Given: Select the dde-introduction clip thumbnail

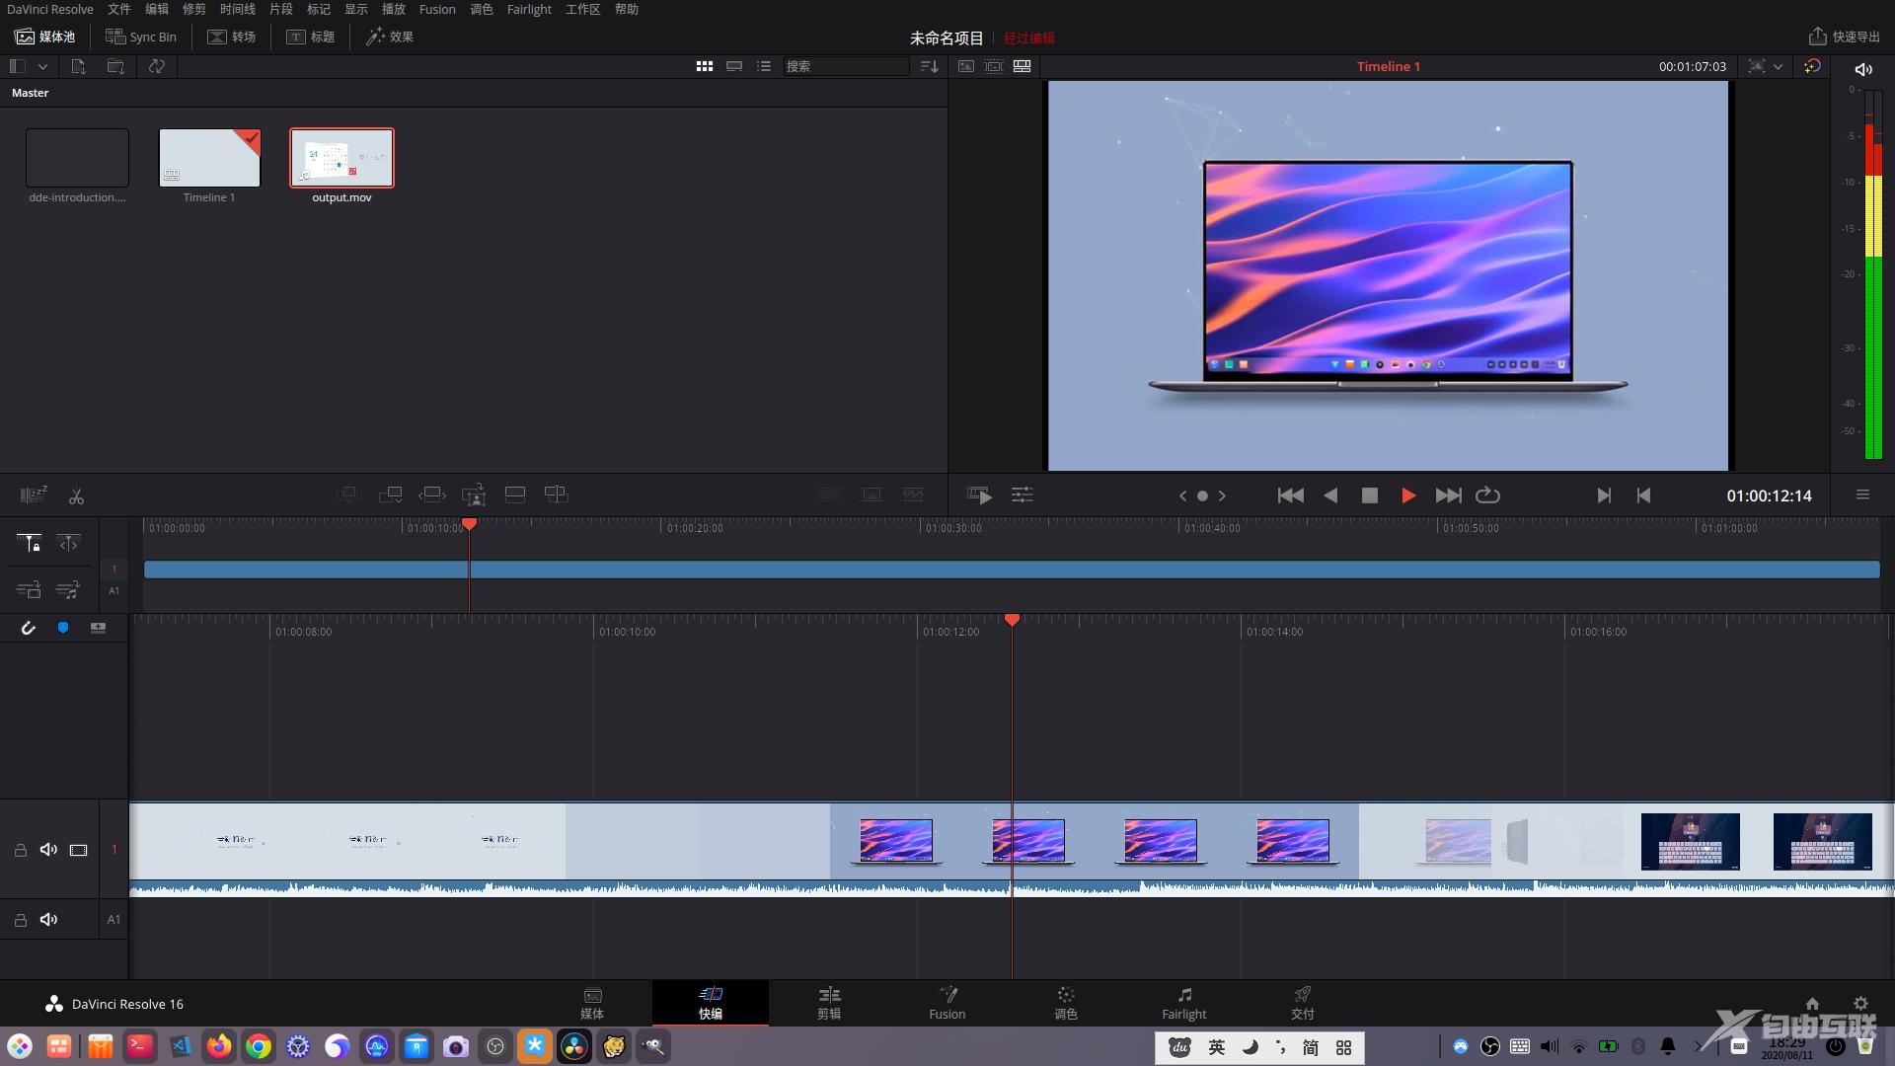Looking at the screenshot, I should 77,158.
